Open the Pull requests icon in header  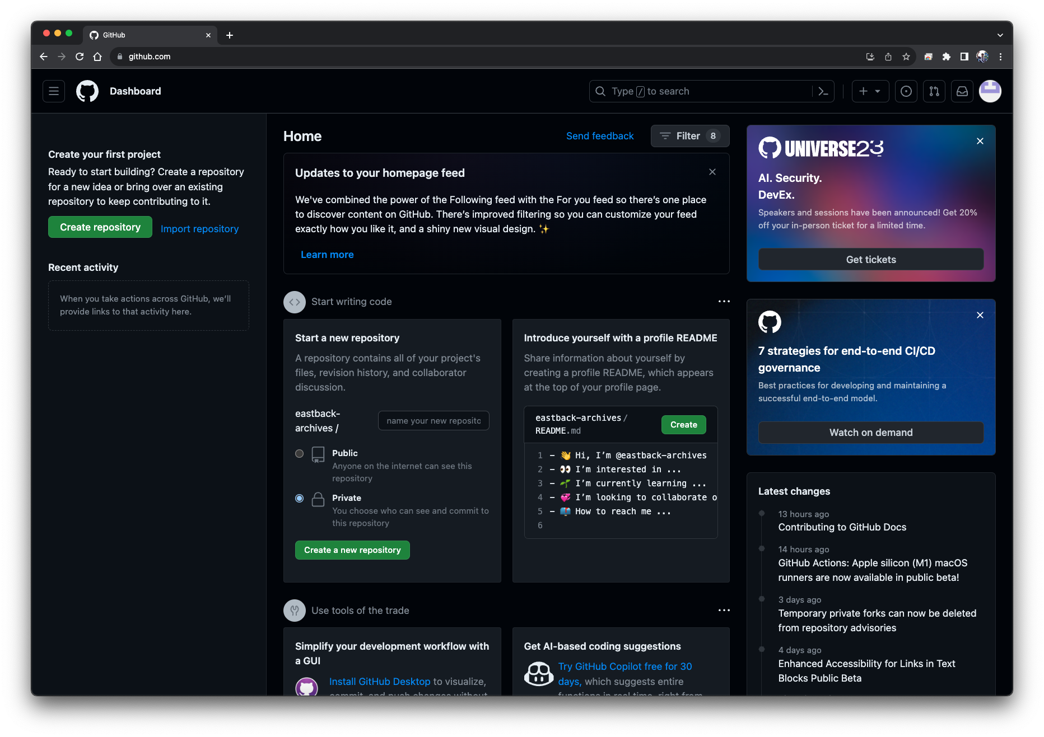point(934,91)
